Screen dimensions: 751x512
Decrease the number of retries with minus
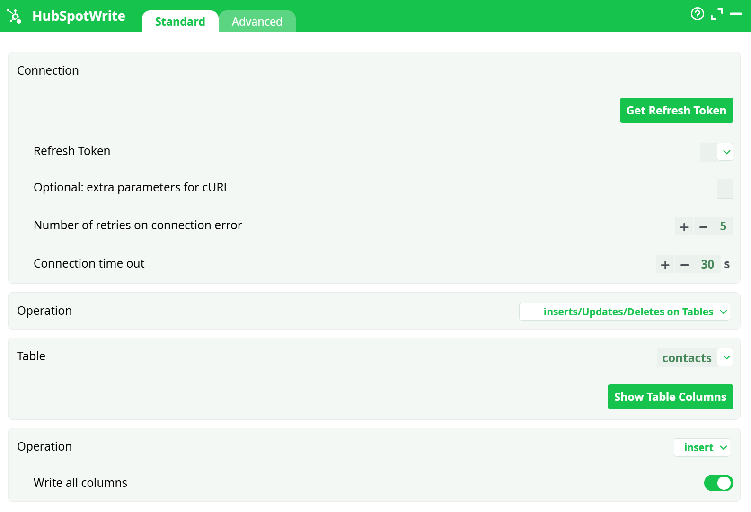pyautogui.click(x=703, y=226)
